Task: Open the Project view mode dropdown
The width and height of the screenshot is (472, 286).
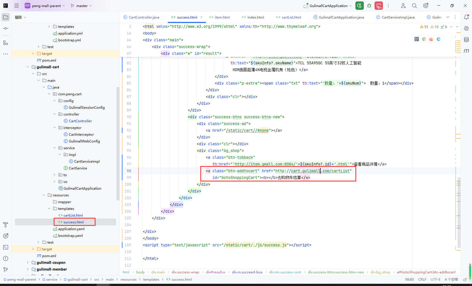Action: coord(21,17)
